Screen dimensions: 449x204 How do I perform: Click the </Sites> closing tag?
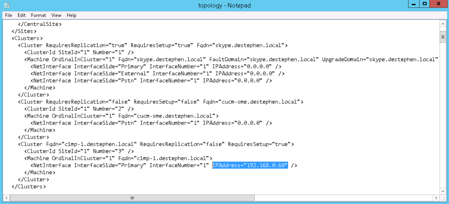pos(24,31)
